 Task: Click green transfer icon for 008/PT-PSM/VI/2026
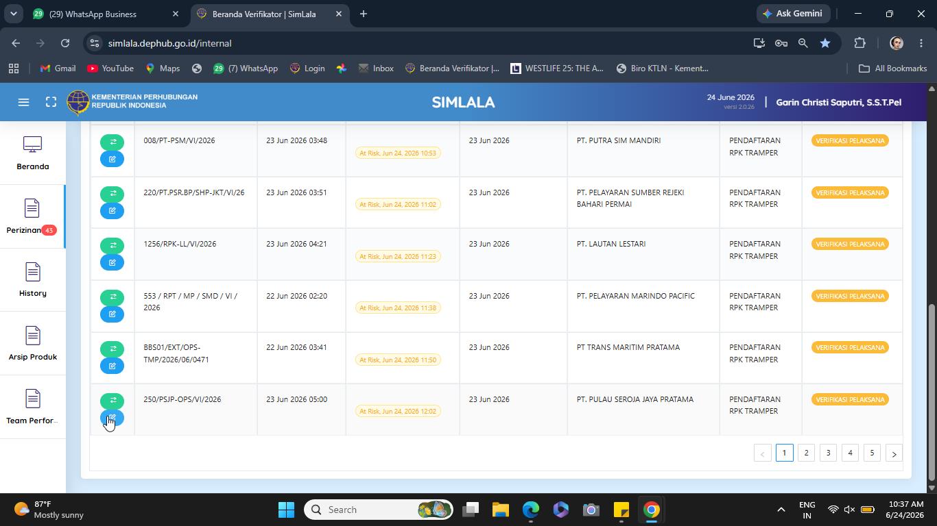[112, 142]
